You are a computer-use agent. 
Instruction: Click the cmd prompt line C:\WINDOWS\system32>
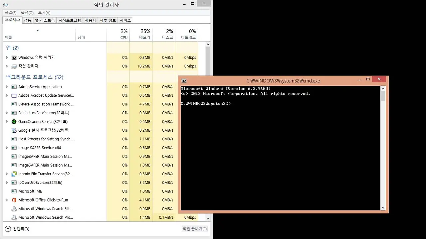coord(205,103)
